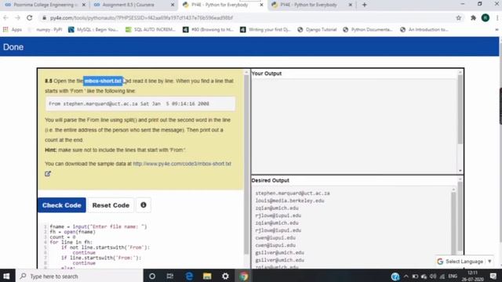This screenshot has width=502, height=282.
Task: Open File Explorer from the taskbar
Action: tap(207, 276)
